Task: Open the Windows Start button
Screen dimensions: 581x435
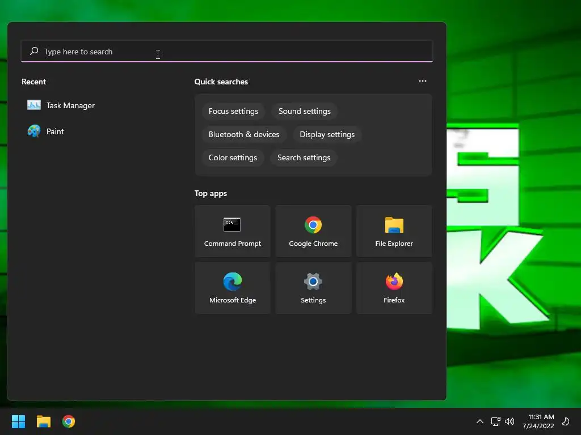Action: [x=18, y=421]
